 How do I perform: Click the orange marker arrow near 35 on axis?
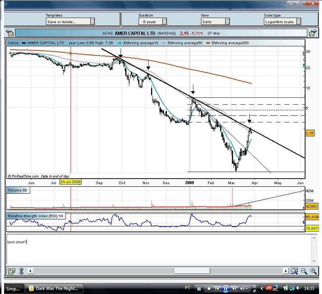[304, 53]
